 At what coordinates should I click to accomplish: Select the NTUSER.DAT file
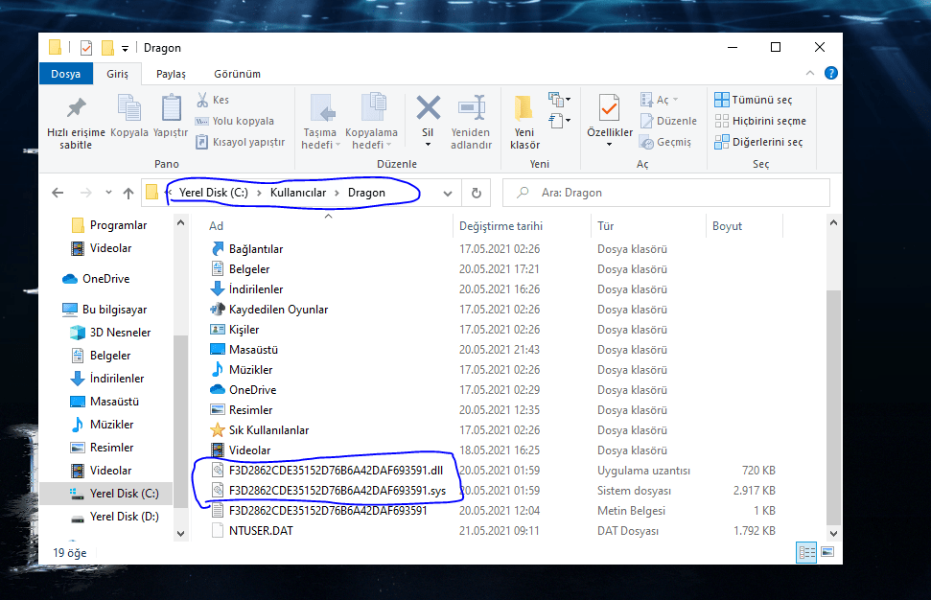pyautogui.click(x=261, y=531)
